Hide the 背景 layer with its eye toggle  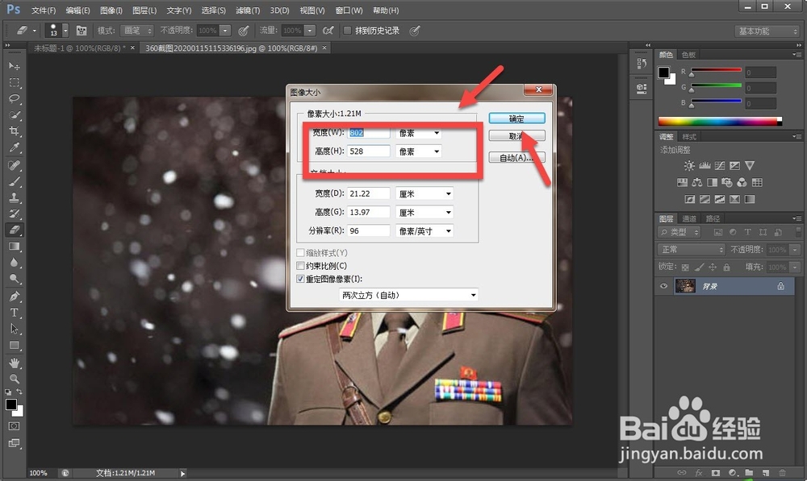click(663, 286)
